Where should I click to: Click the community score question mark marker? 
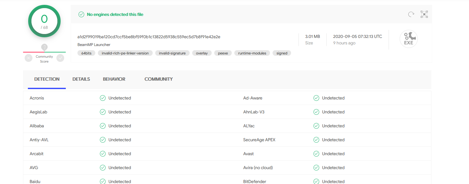point(44,47)
